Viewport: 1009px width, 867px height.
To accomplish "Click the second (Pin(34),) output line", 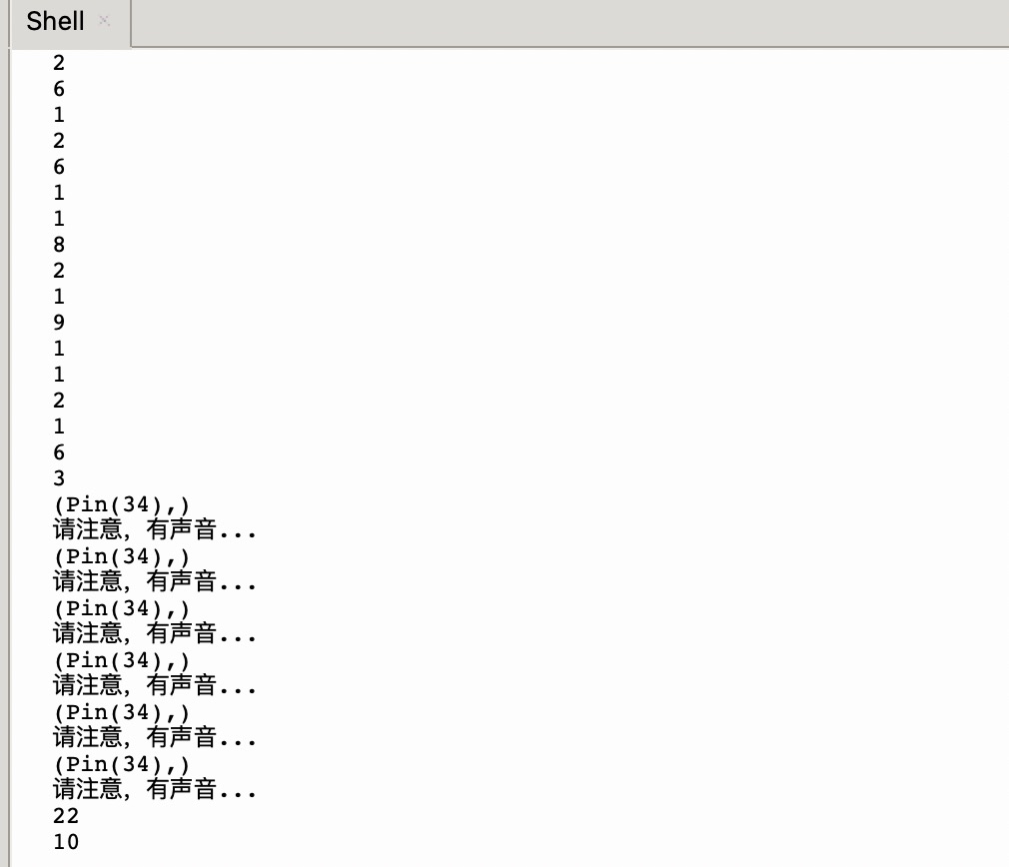I will click(122, 556).
